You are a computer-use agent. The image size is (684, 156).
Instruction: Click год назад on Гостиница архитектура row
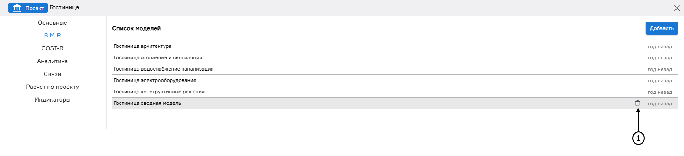point(660,47)
